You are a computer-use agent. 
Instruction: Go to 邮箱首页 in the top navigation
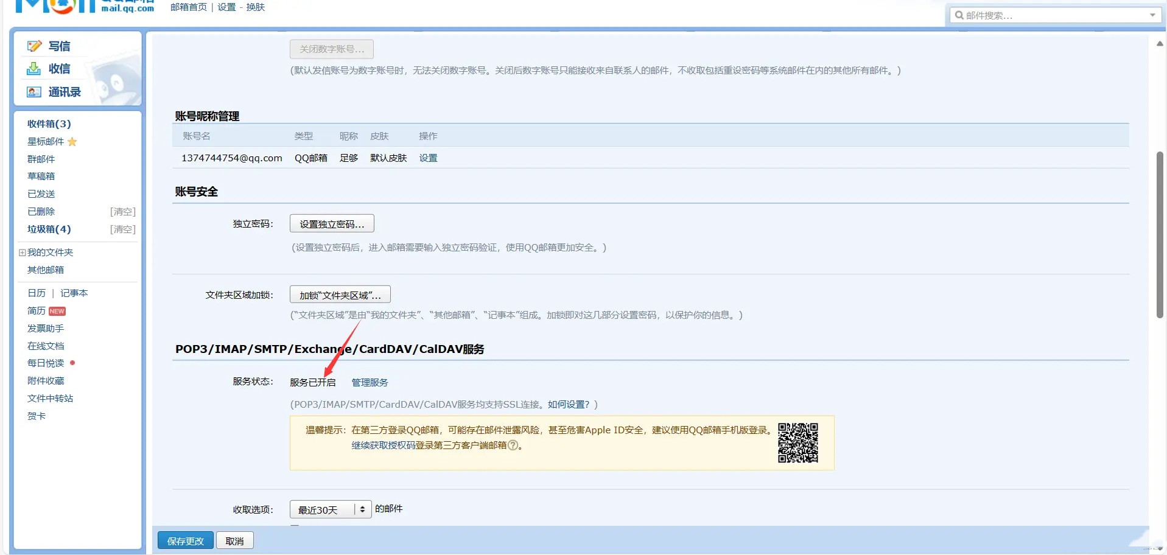tap(189, 7)
